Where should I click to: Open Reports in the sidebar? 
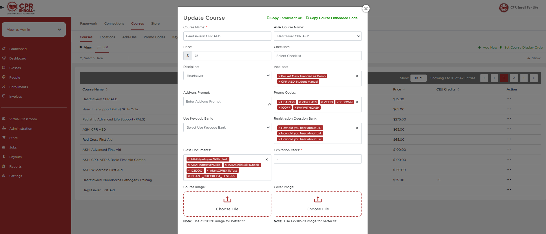[16, 166]
